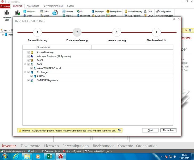The image size is (194, 160).
Task: Open DNS inventory from the ribbon
Action: click(x=148, y=11)
